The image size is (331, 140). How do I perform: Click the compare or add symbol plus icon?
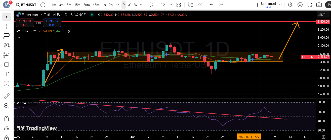(43, 5)
